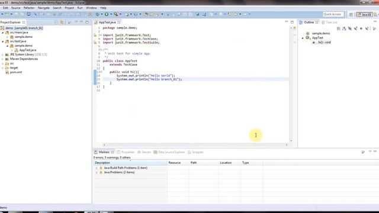Click the Run External Tools toolbox icon
This screenshot has height=213, width=379.
coord(116,14)
